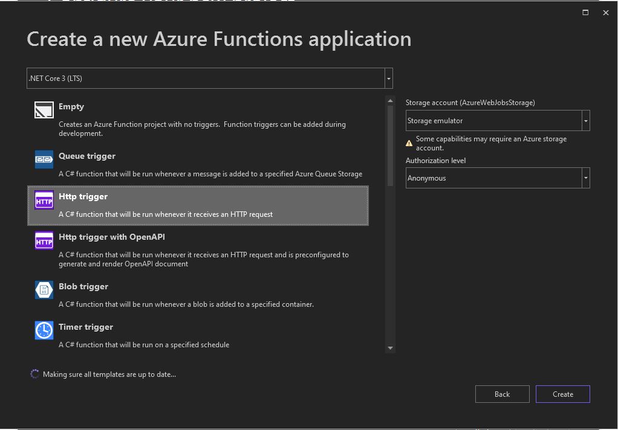Image resolution: width=618 pixels, height=430 pixels.
Task: Click the Http trigger with OpenAPI icon
Action: point(44,240)
